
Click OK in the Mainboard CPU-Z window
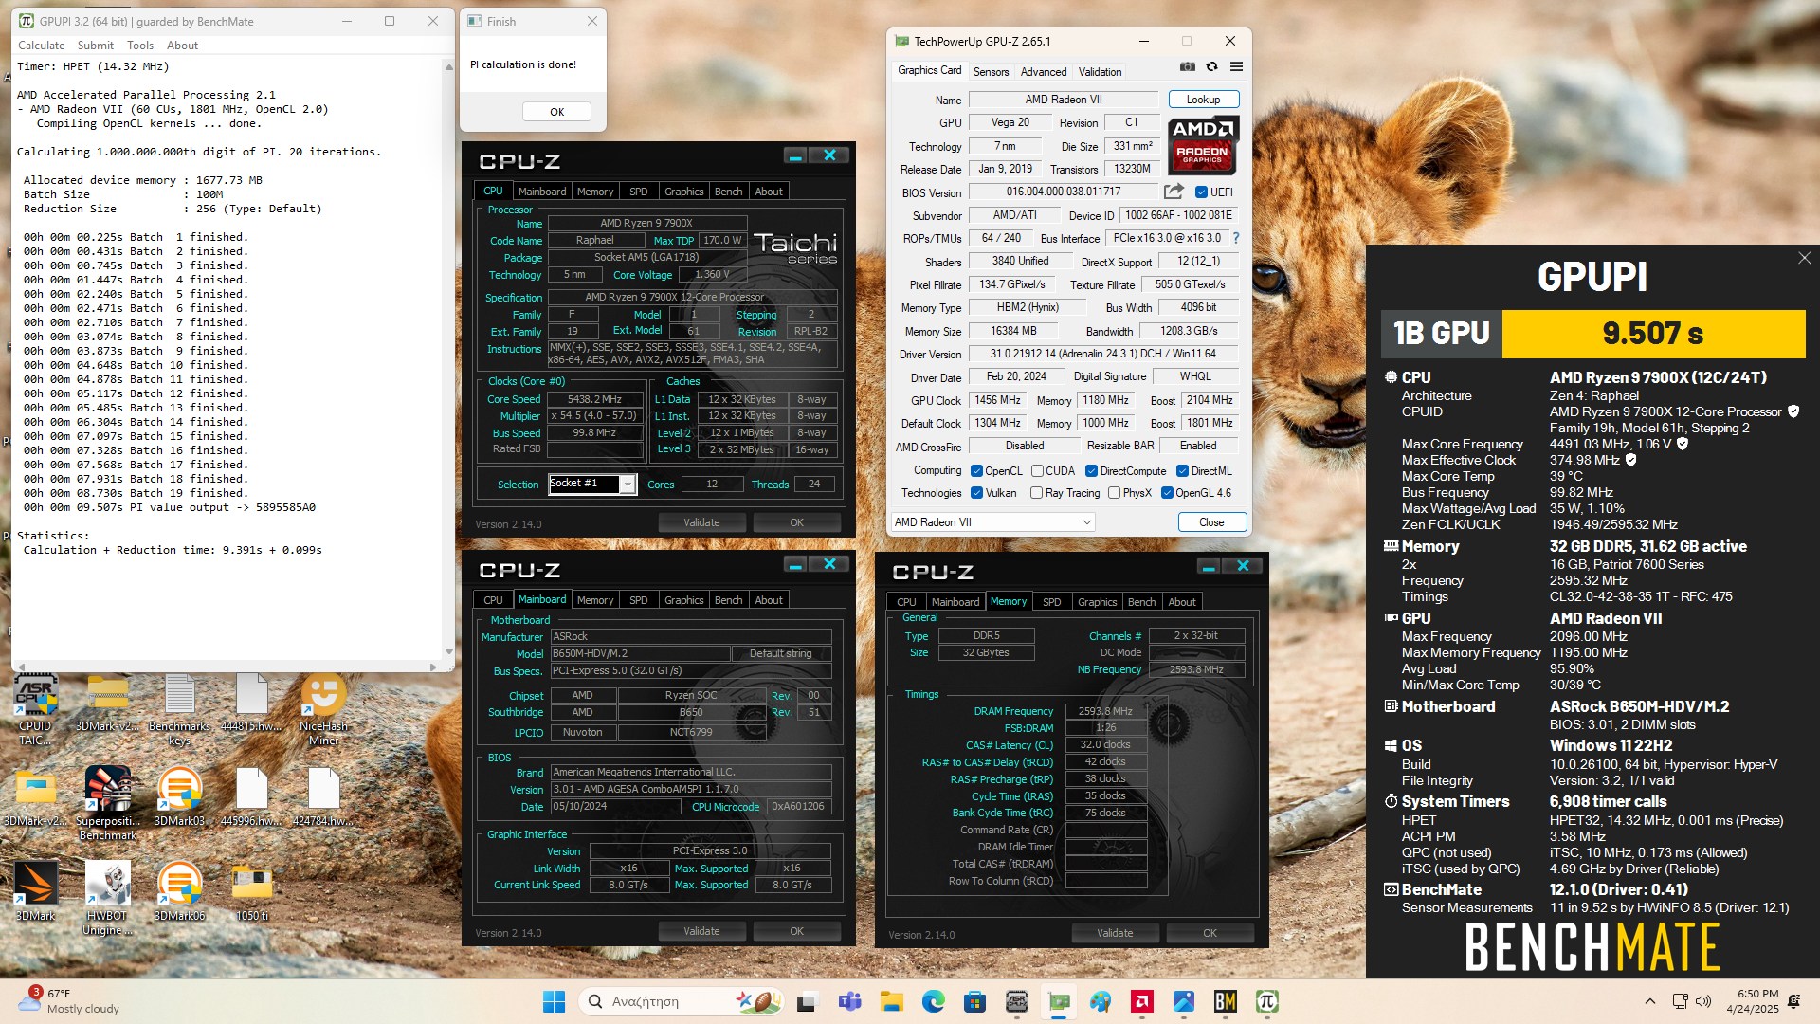coord(796,931)
